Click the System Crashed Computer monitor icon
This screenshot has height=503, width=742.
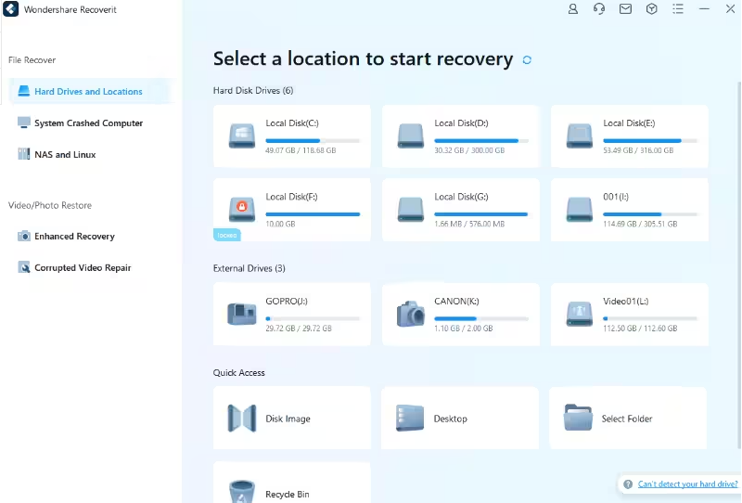24,123
